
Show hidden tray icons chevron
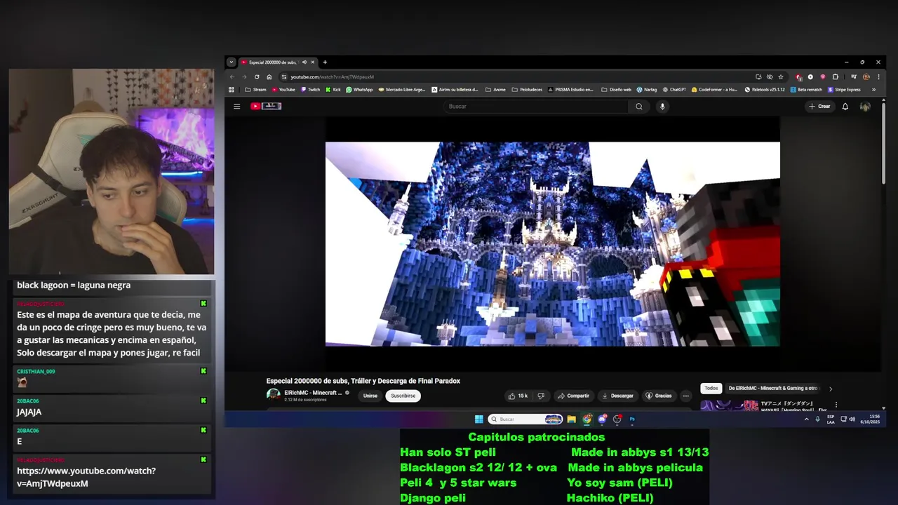(806, 419)
